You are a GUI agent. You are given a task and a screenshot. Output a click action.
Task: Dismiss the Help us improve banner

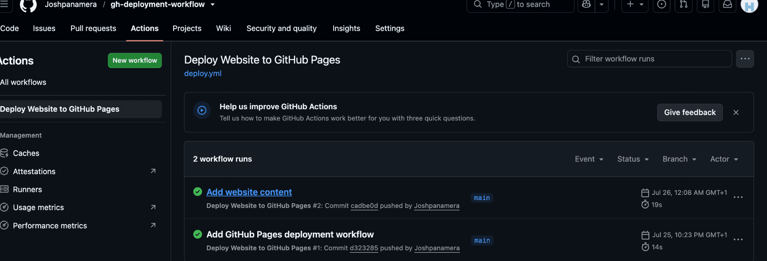coord(736,113)
